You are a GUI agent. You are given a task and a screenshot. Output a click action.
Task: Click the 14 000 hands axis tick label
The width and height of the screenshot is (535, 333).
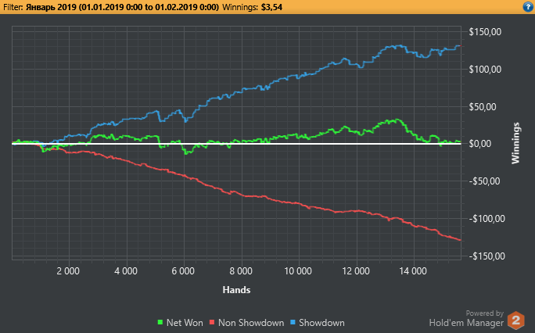pos(413,271)
